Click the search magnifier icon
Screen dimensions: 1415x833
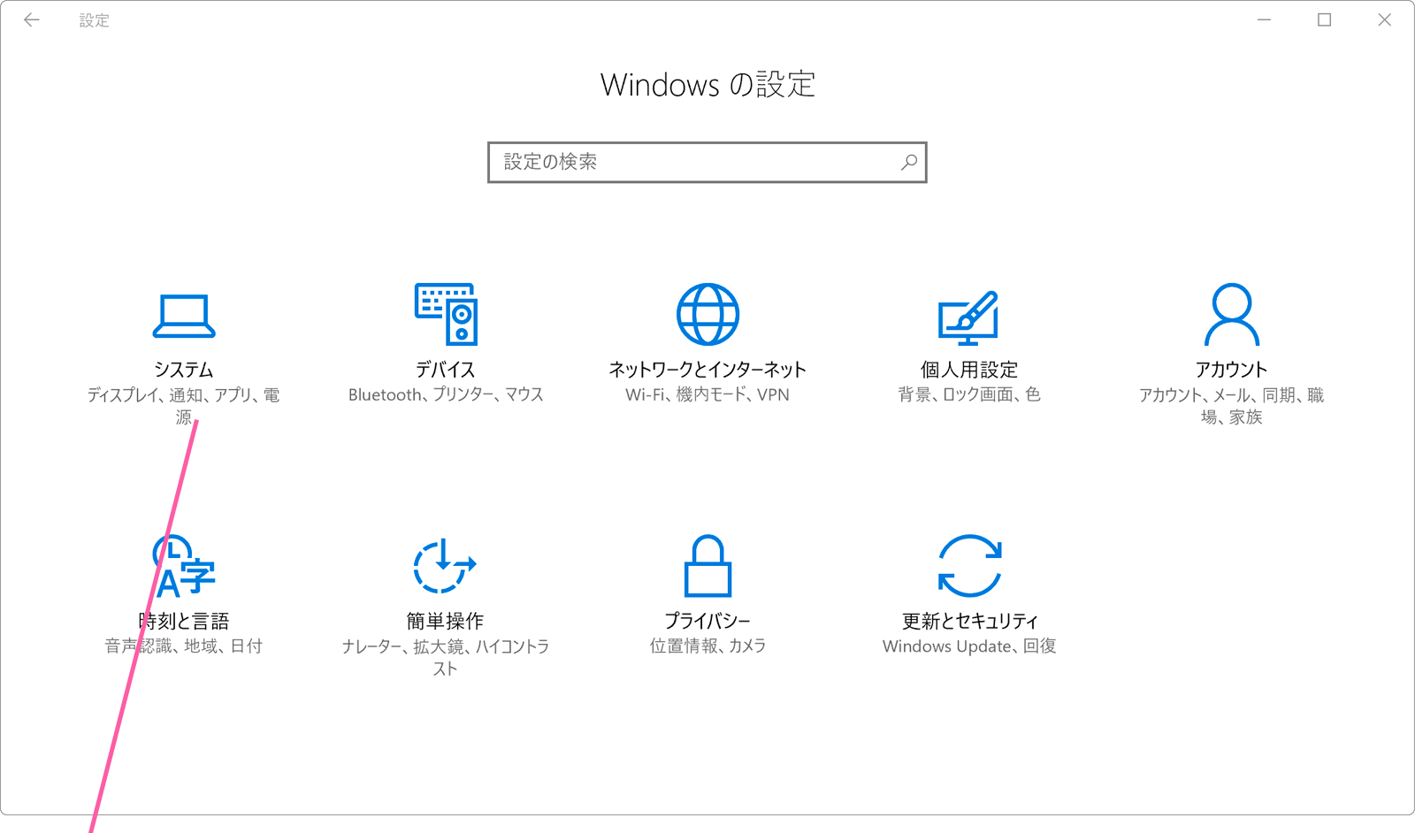pos(909,162)
